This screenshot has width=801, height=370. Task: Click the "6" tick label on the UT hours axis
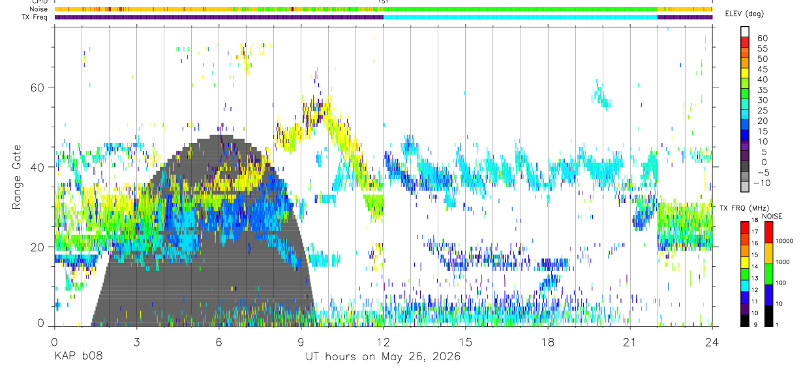(219, 343)
